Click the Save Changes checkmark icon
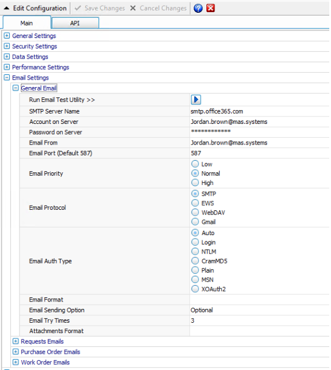331x370 pixels. pyautogui.click(x=77, y=8)
